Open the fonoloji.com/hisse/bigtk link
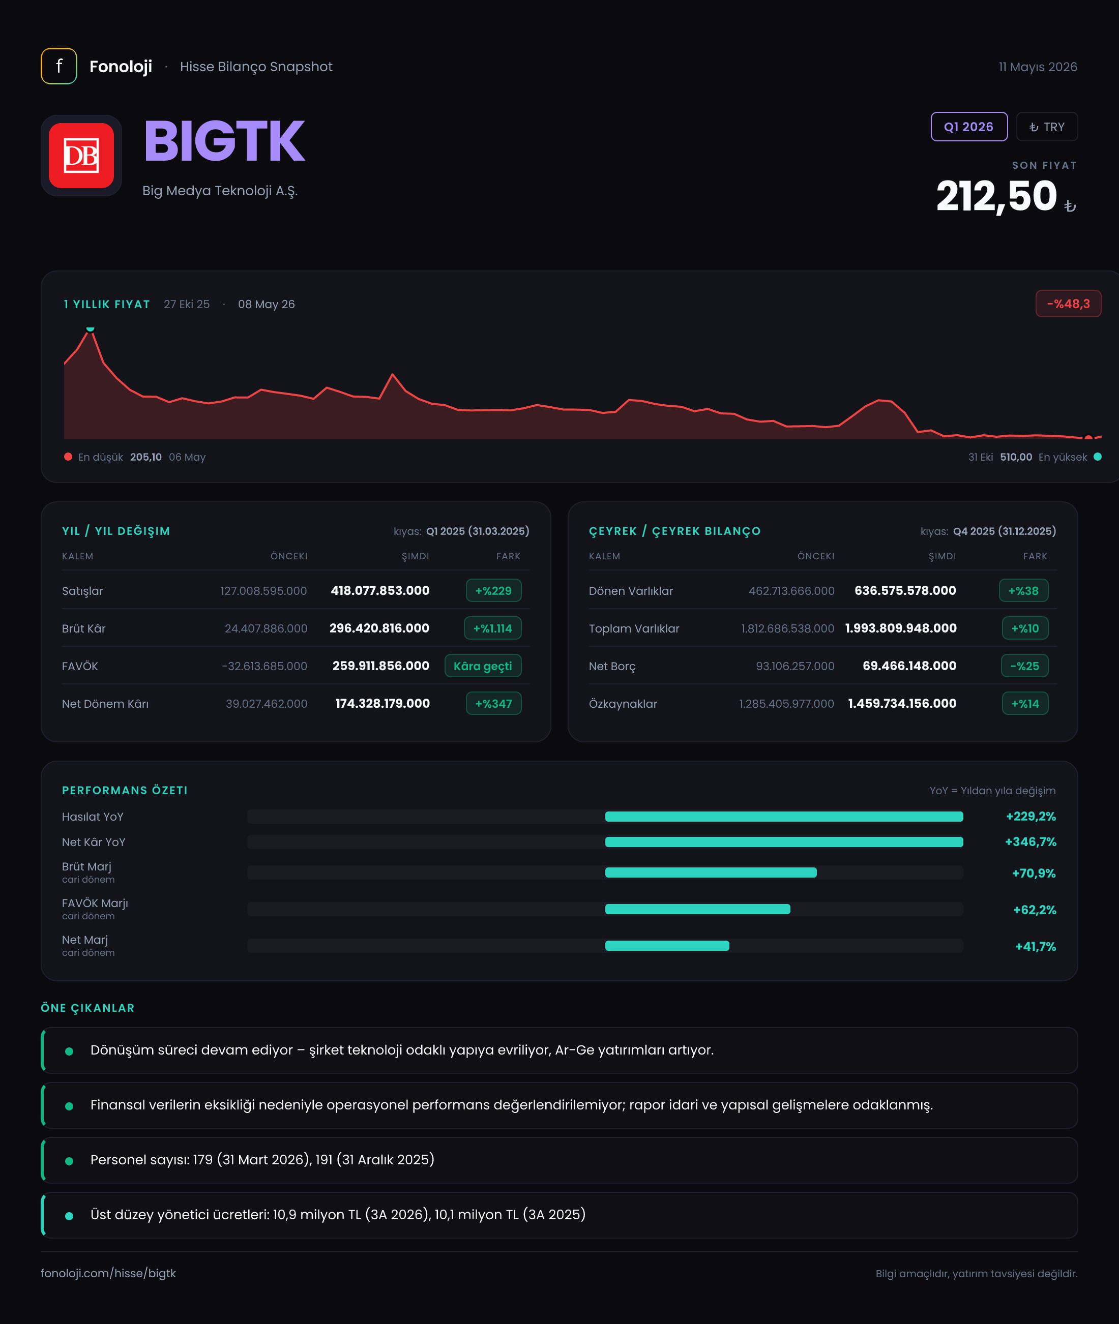Image resolution: width=1119 pixels, height=1324 pixels. (108, 1273)
